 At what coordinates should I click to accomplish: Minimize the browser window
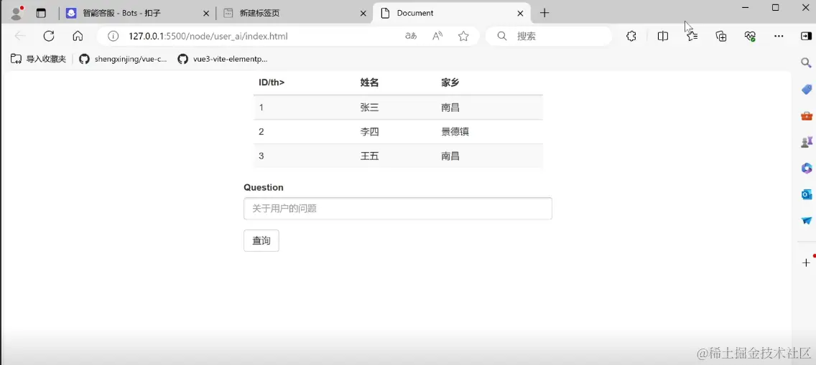746,7
